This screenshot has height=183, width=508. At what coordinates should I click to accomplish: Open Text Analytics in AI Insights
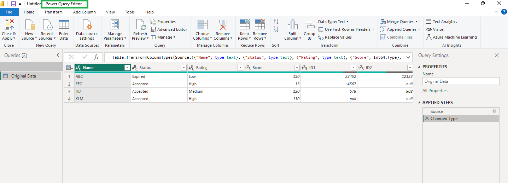click(442, 22)
